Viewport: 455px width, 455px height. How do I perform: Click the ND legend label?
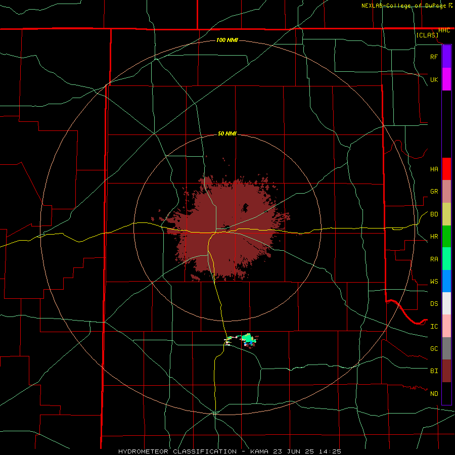(434, 394)
